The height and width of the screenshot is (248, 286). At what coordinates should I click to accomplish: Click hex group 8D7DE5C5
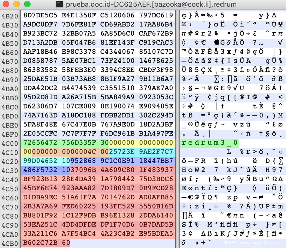(x=40, y=15)
